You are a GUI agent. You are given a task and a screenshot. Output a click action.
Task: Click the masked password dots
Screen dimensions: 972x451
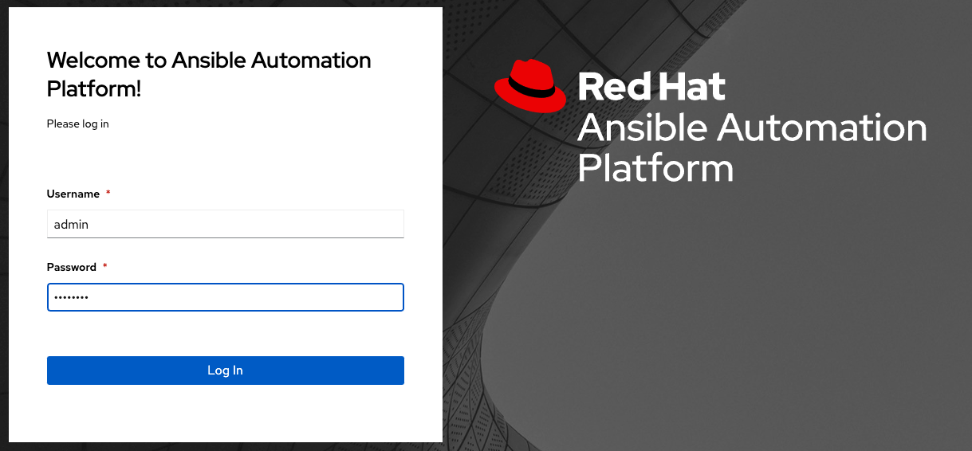71,298
